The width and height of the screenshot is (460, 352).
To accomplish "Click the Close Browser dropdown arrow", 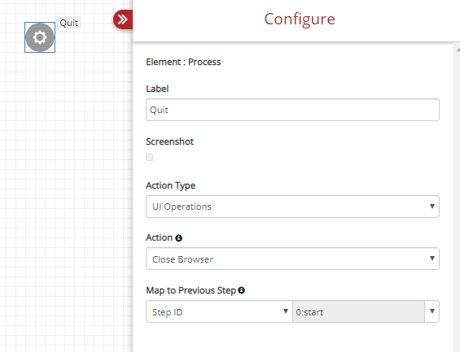I will [432, 259].
